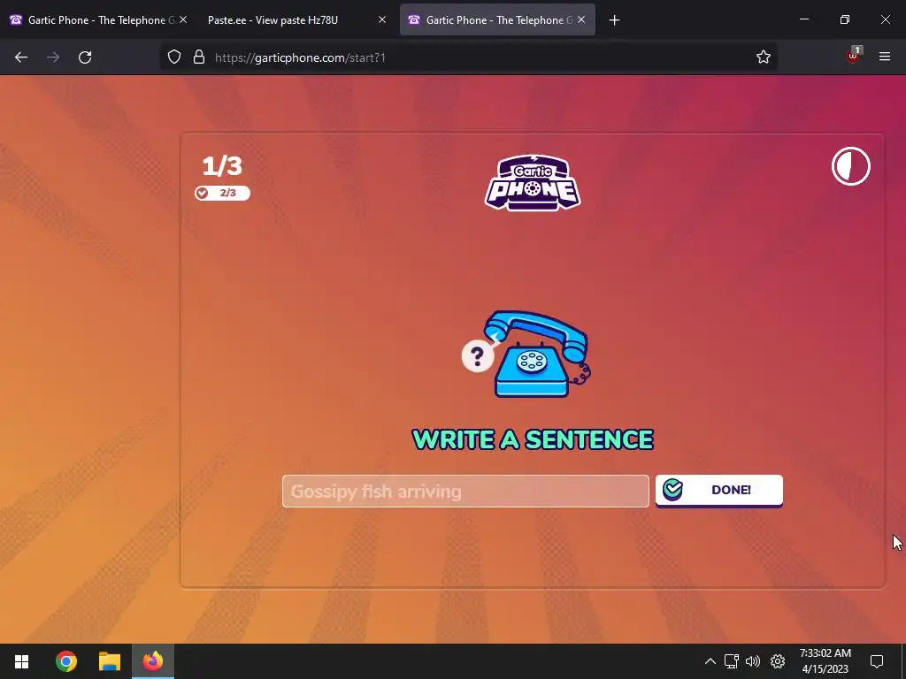Click the site security padlock
906x679 pixels.
click(x=199, y=57)
